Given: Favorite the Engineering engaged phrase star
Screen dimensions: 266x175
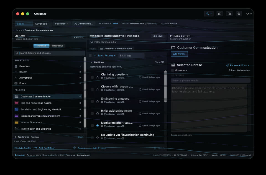Looking at the screenshot, I should point(98,101).
